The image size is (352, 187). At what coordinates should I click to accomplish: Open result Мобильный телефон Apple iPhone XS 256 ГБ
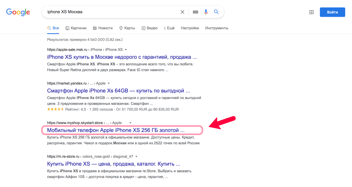pos(116,130)
